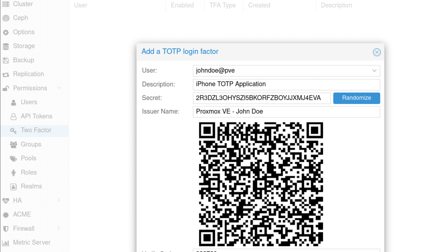The height and width of the screenshot is (252, 445).
Task: Sort by the User column header
Action: [x=81, y=5]
